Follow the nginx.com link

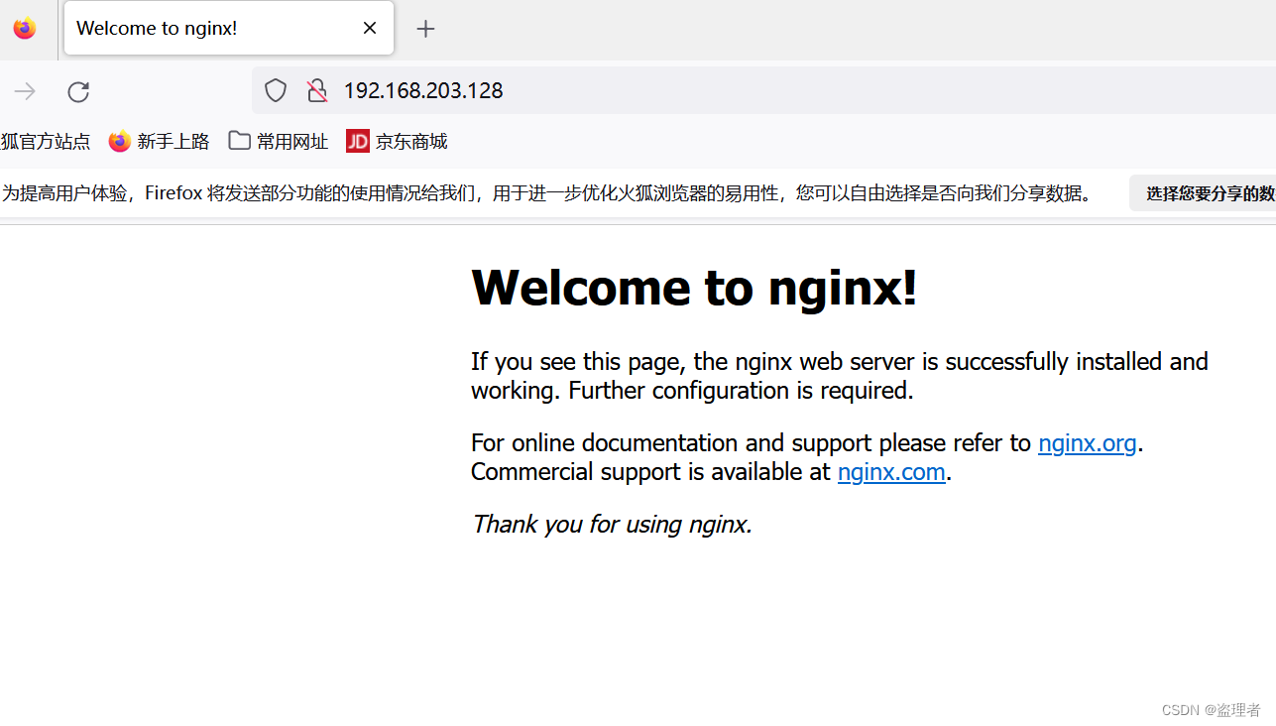tap(891, 472)
